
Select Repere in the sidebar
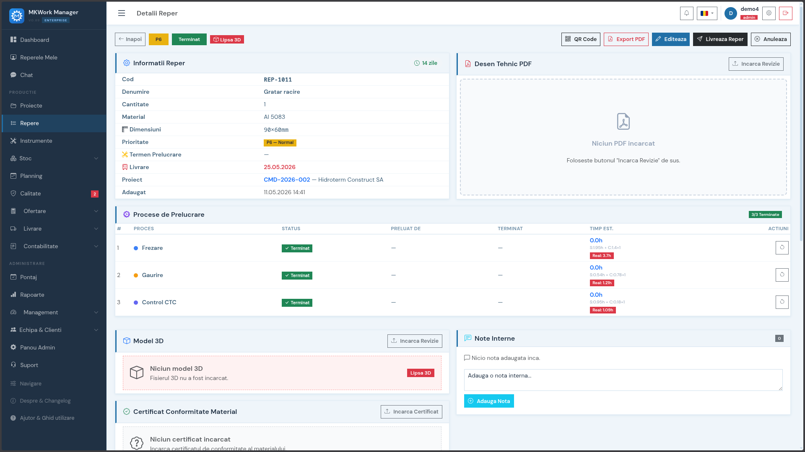pyautogui.click(x=54, y=123)
